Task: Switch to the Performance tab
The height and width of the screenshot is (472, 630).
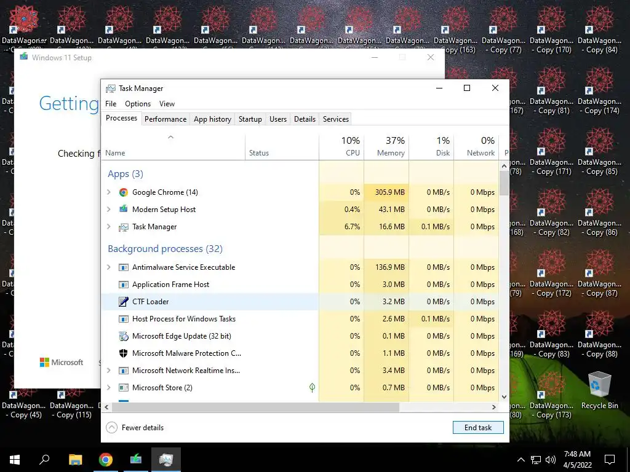Action: coord(165,119)
